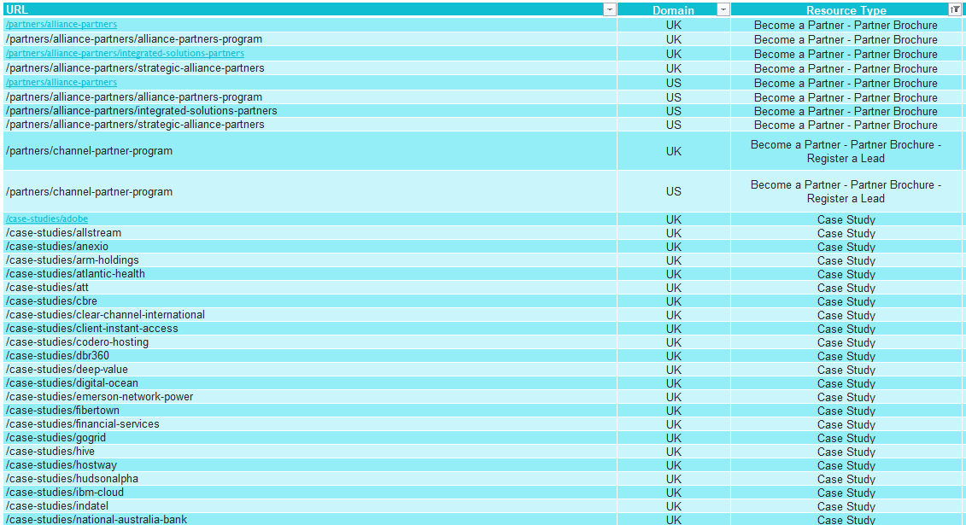Select the /case-studies/hostway cell

coord(310,464)
